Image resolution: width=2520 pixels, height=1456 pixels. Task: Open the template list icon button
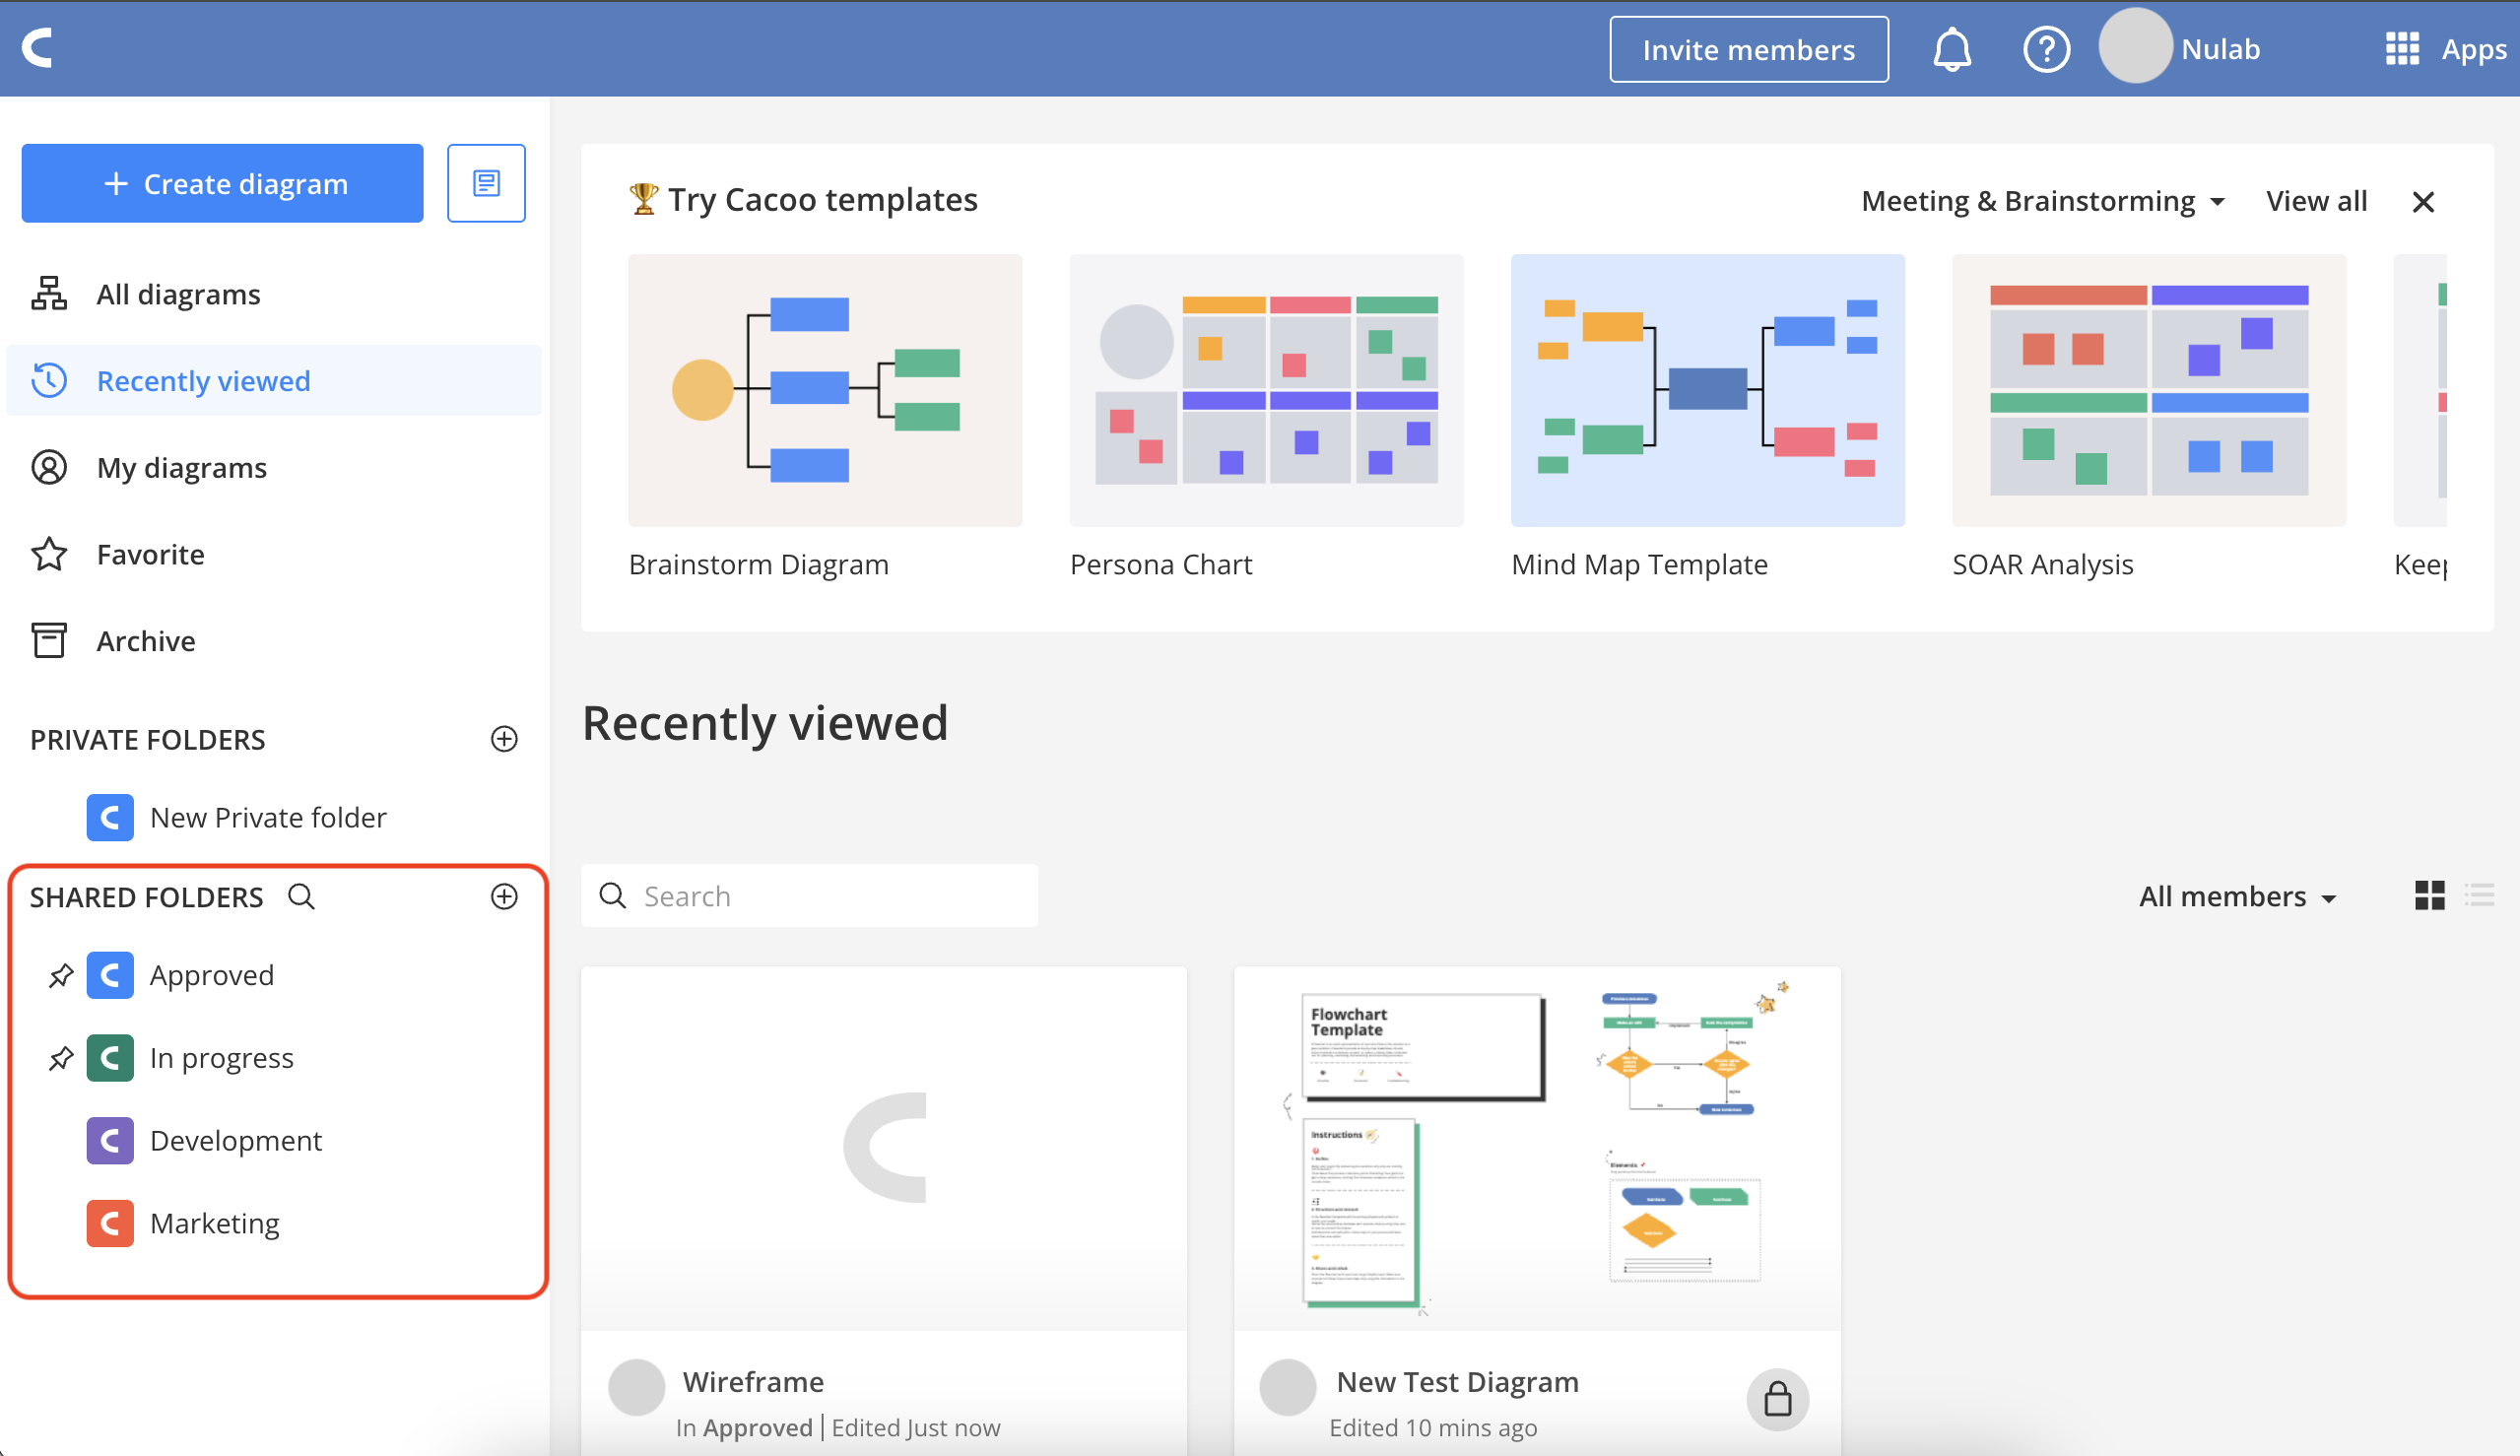coord(486,183)
